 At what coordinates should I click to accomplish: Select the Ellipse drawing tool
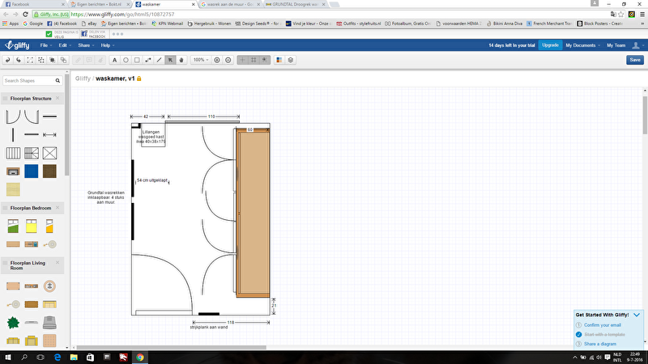pyautogui.click(x=126, y=60)
